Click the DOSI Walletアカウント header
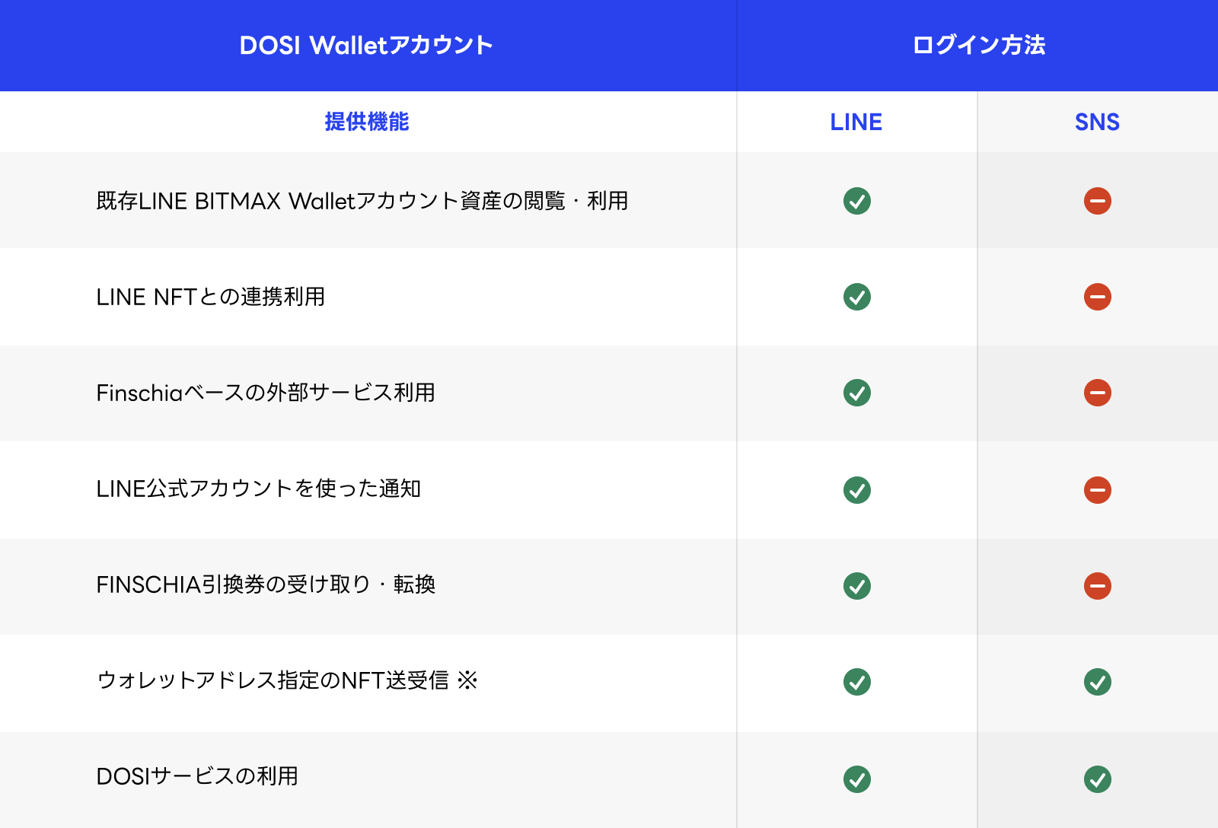Image resolution: width=1218 pixels, height=828 pixels. point(366,46)
